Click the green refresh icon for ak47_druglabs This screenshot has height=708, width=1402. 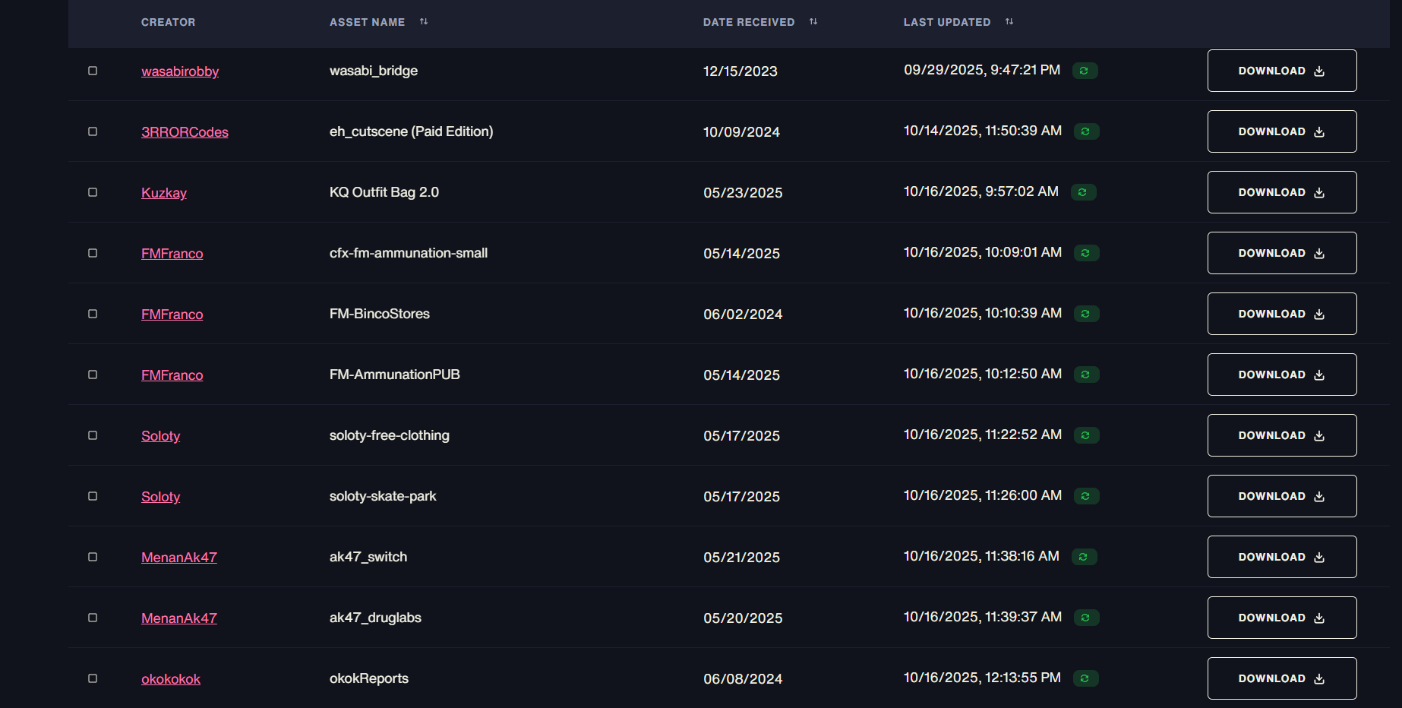click(x=1086, y=618)
